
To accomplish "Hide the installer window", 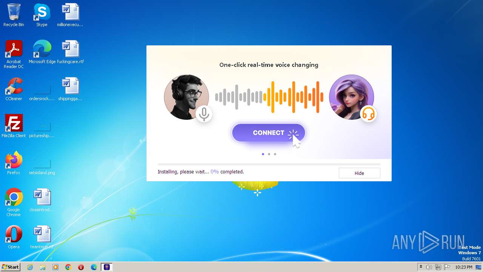I will pyautogui.click(x=359, y=173).
